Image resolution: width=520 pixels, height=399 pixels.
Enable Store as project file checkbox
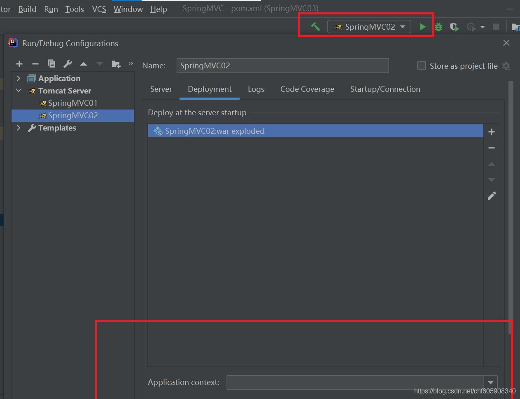pyautogui.click(x=422, y=66)
